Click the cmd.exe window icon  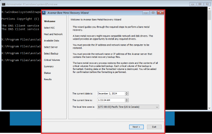click(x=4, y=4)
